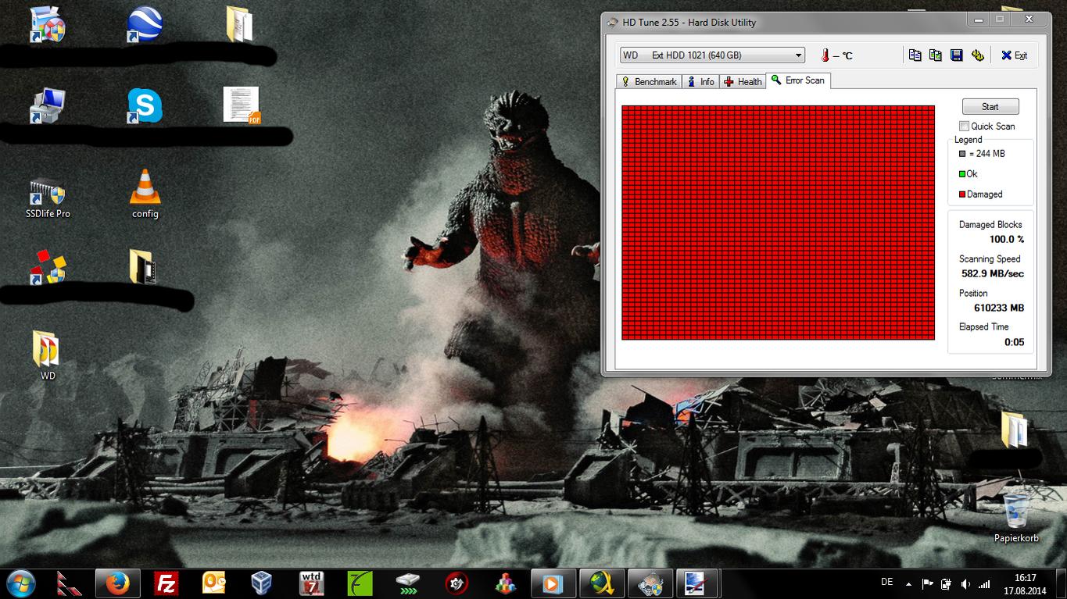The width and height of the screenshot is (1067, 599).
Task: Switch to the Info tab
Action: pos(700,81)
